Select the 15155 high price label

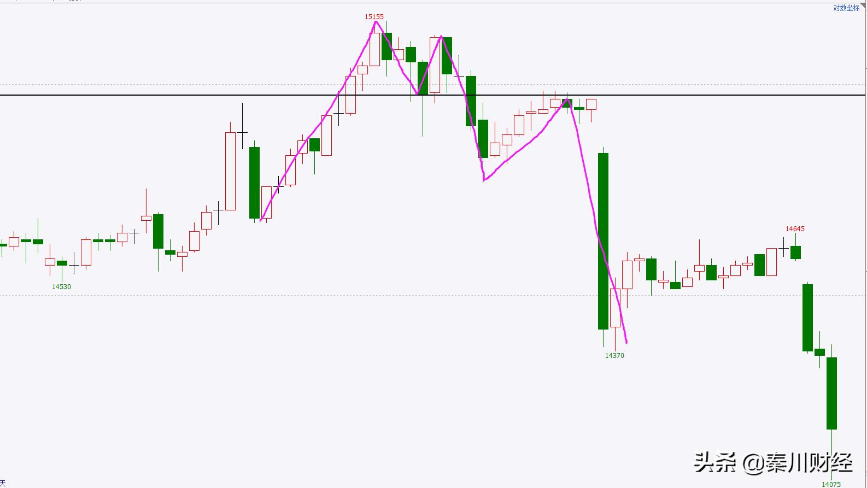tap(374, 17)
